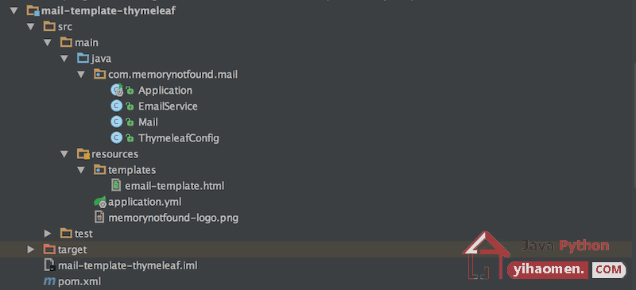Expand the target folder arrow
The image size is (636, 290).
pyautogui.click(x=31, y=249)
